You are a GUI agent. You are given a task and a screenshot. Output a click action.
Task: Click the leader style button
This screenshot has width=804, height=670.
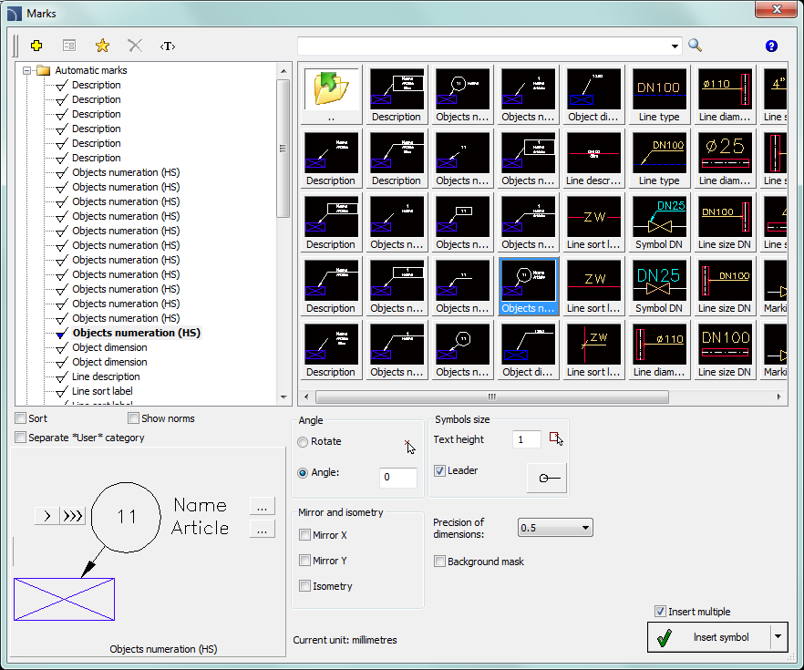coord(546,478)
